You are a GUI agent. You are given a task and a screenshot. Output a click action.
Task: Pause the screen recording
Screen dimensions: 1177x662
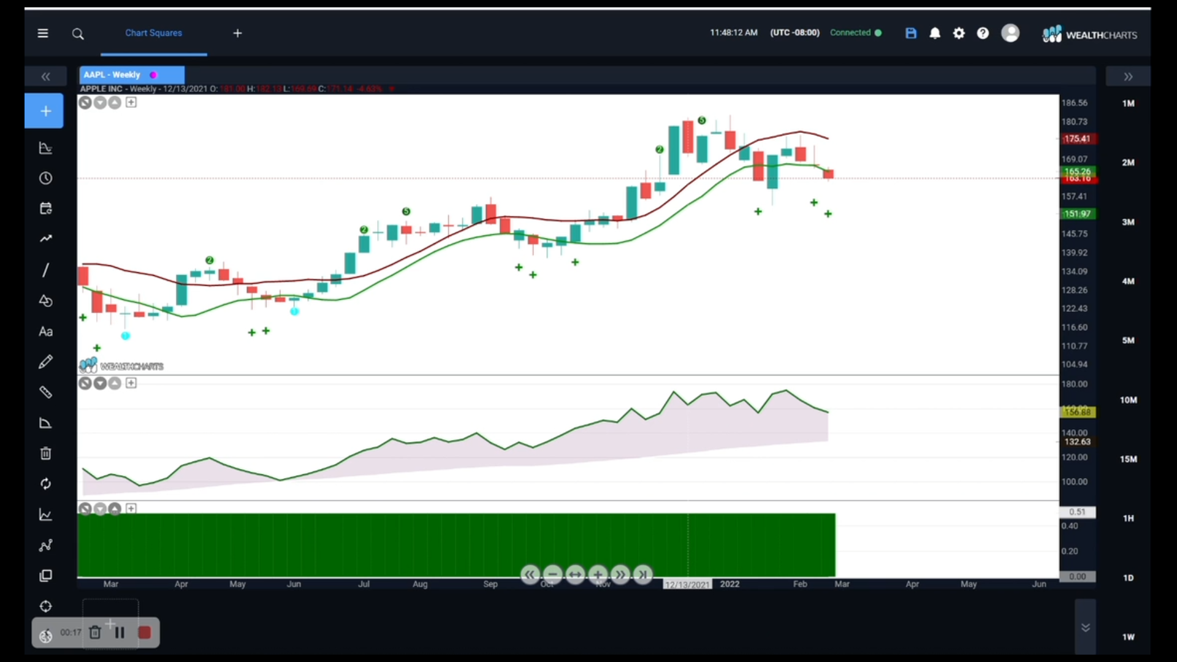tap(120, 633)
